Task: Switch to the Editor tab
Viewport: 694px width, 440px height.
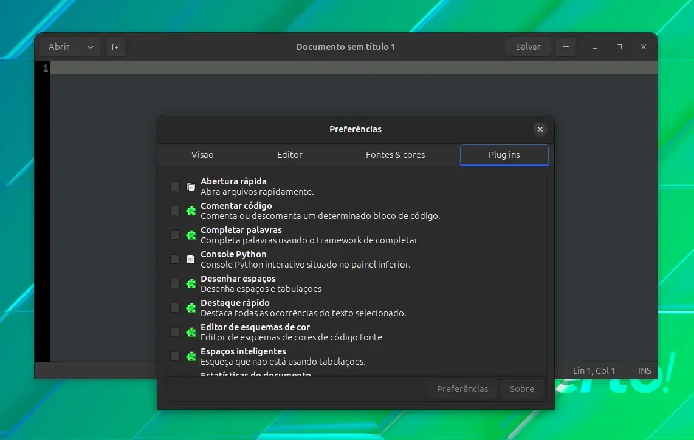Action: coord(289,155)
